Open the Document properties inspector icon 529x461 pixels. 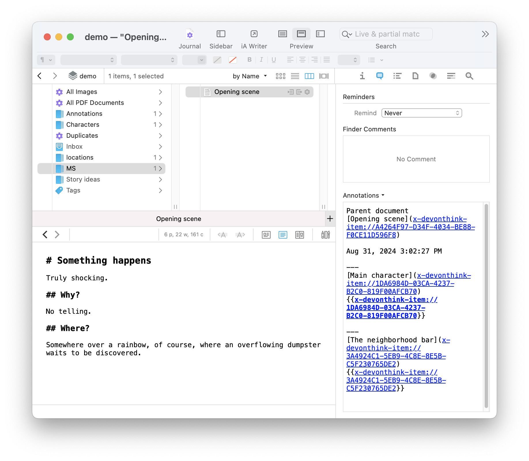[x=415, y=76]
